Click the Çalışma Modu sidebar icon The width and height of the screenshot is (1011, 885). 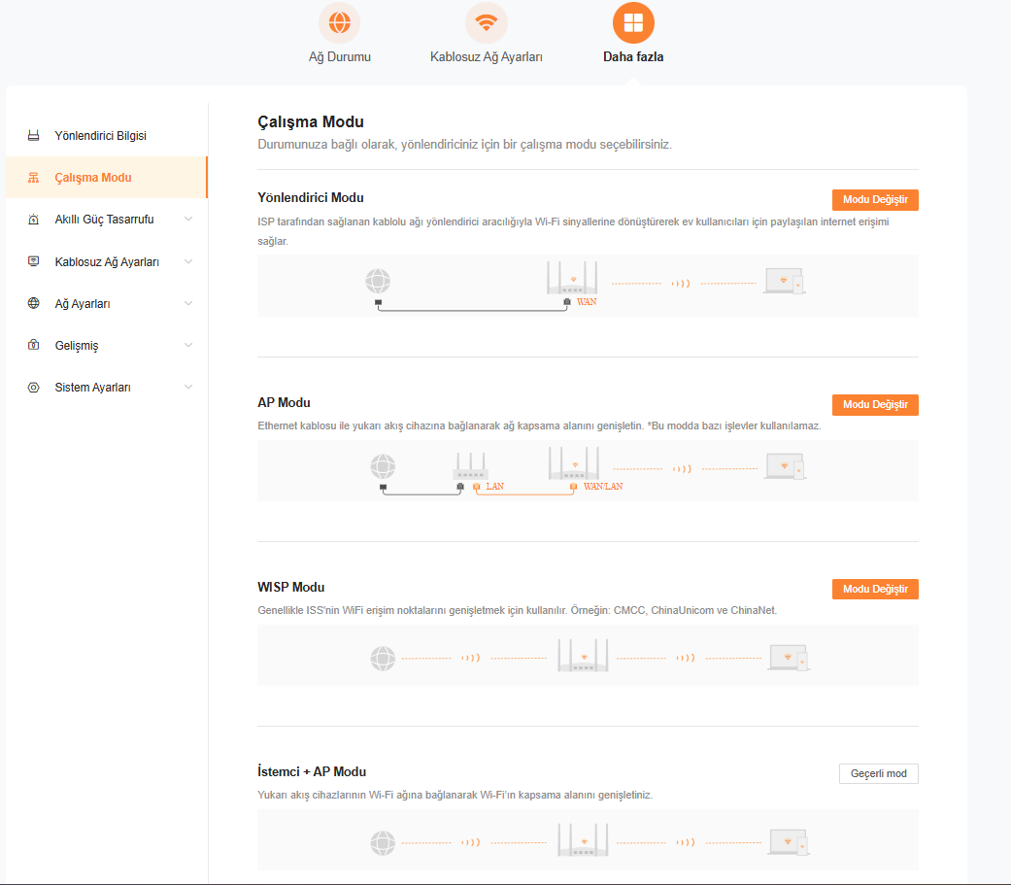pos(34,178)
